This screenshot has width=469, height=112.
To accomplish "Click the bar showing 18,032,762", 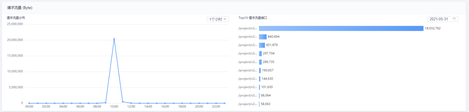I will 341,28.
